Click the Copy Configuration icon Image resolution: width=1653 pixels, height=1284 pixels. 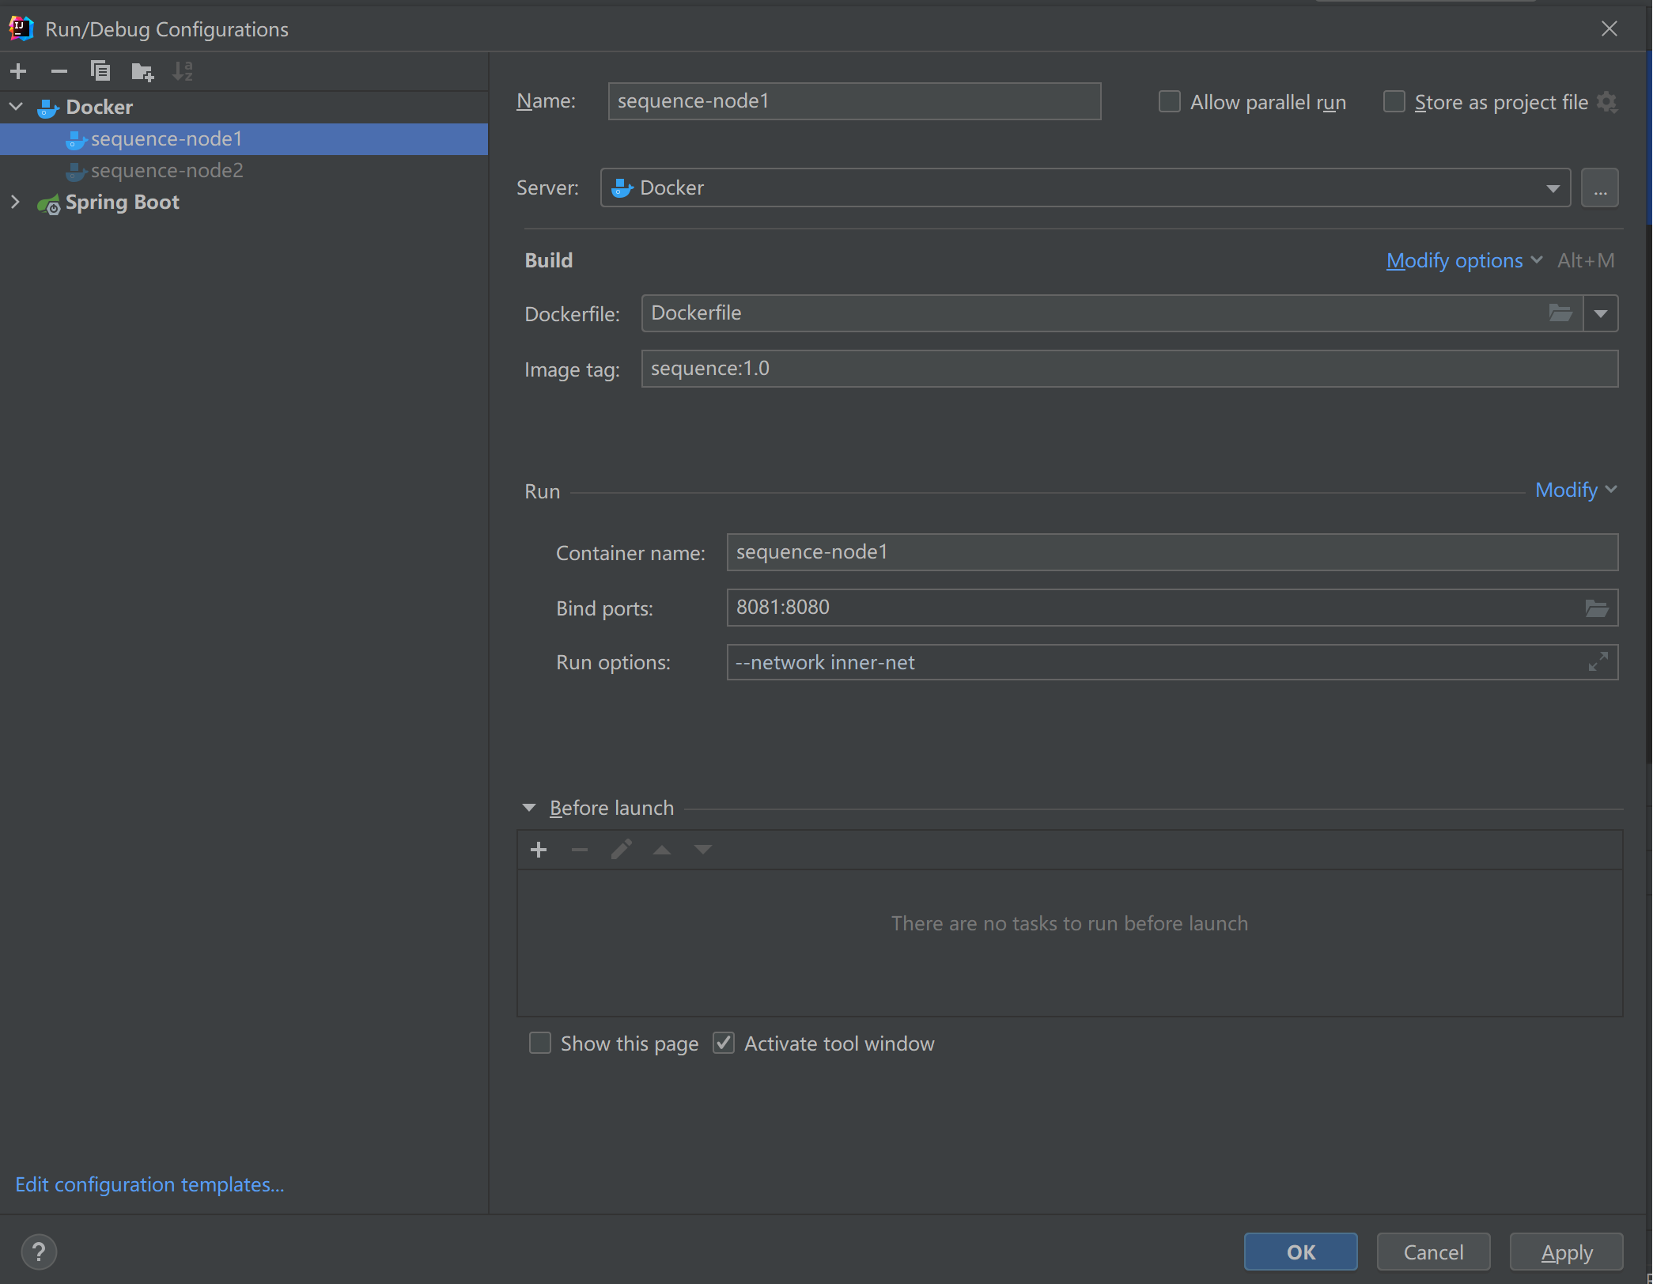pyautogui.click(x=100, y=71)
